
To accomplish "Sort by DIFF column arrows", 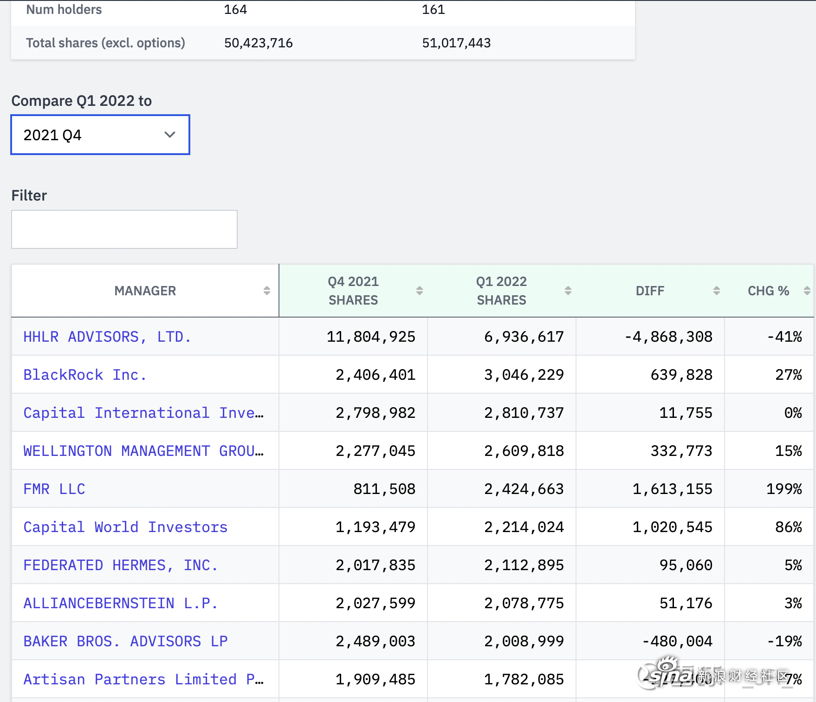I will pos(717,291).
